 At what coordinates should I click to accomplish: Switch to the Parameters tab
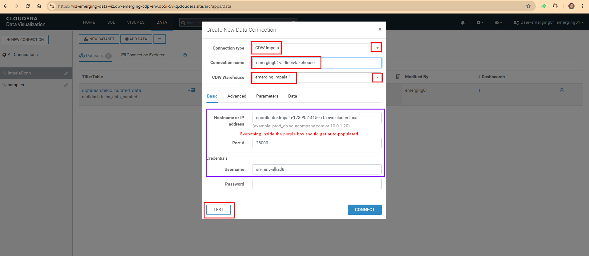click(x=267, y=96)
